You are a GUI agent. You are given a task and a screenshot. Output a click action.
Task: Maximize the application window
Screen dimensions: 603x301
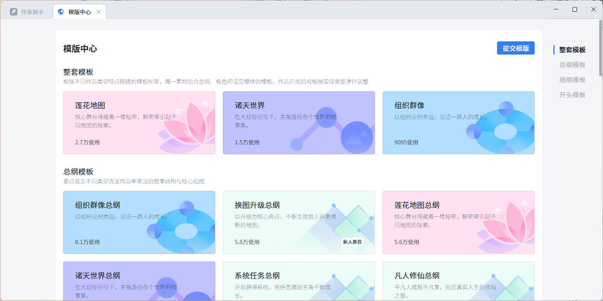[574, 9]
